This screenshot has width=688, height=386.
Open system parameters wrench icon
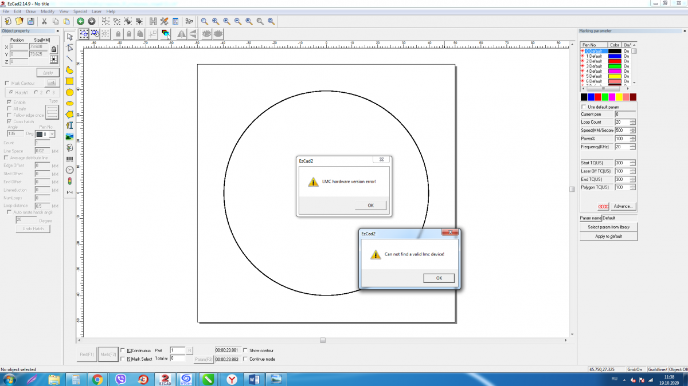click(164, 21)
